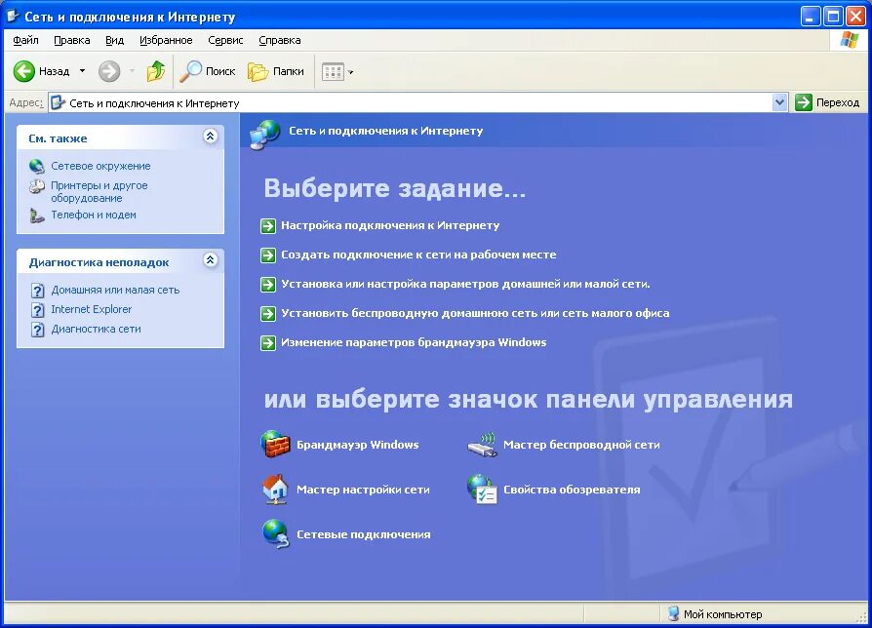Click the Сетевые подключения globe icon
This screenshot has width=872, height=628.
[x=275, y=533]
